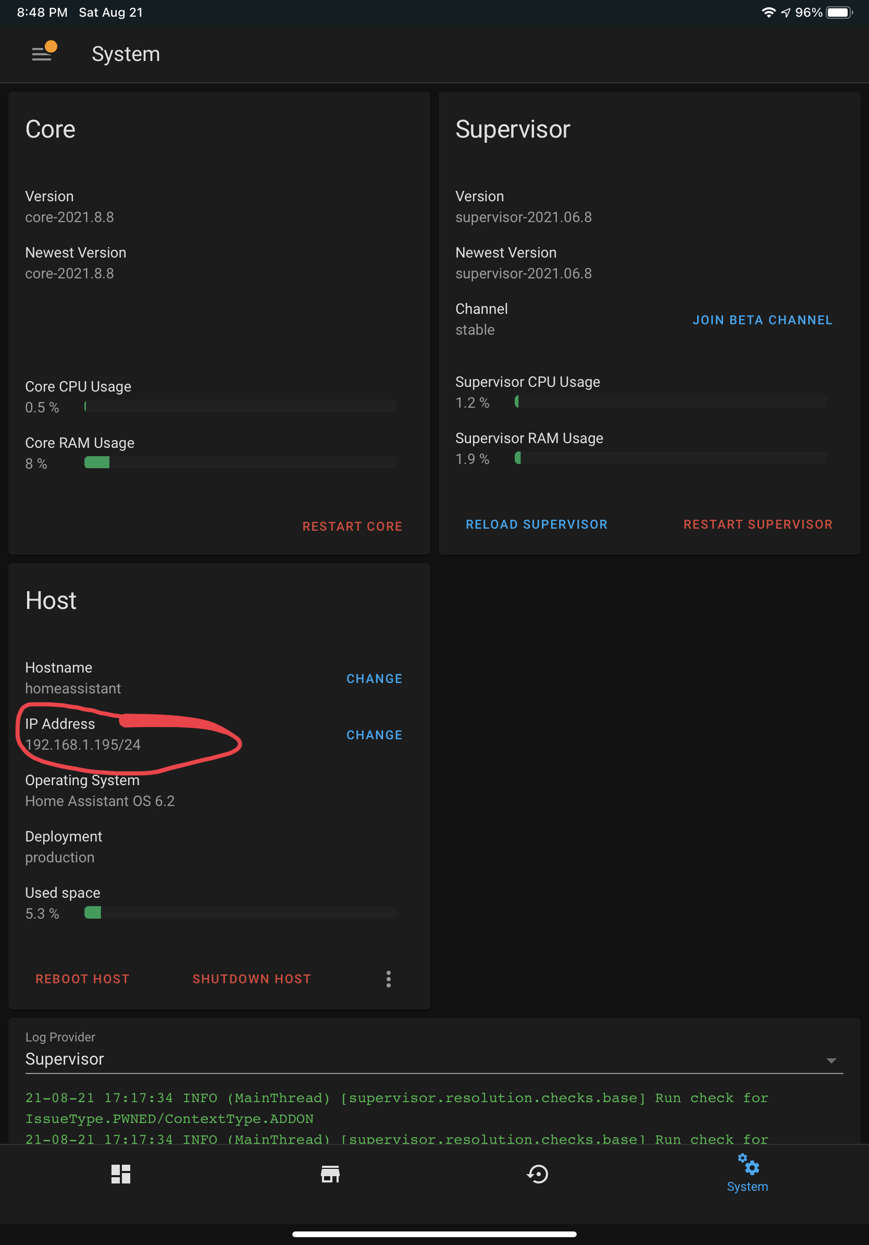869x1245 pixels.
Task: Click CHANGE next to Hostname
Action: [374, 678]
